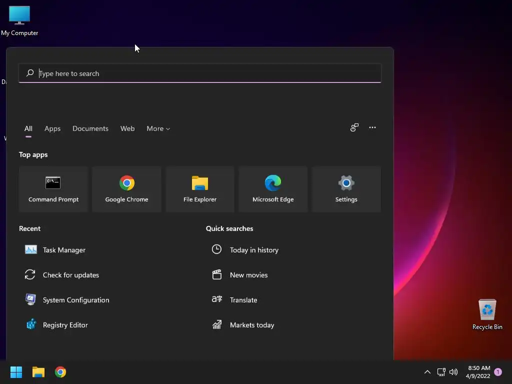512x384 pixels.
Task: Open Chrome from the taskbar
Action: pos(60,372)
